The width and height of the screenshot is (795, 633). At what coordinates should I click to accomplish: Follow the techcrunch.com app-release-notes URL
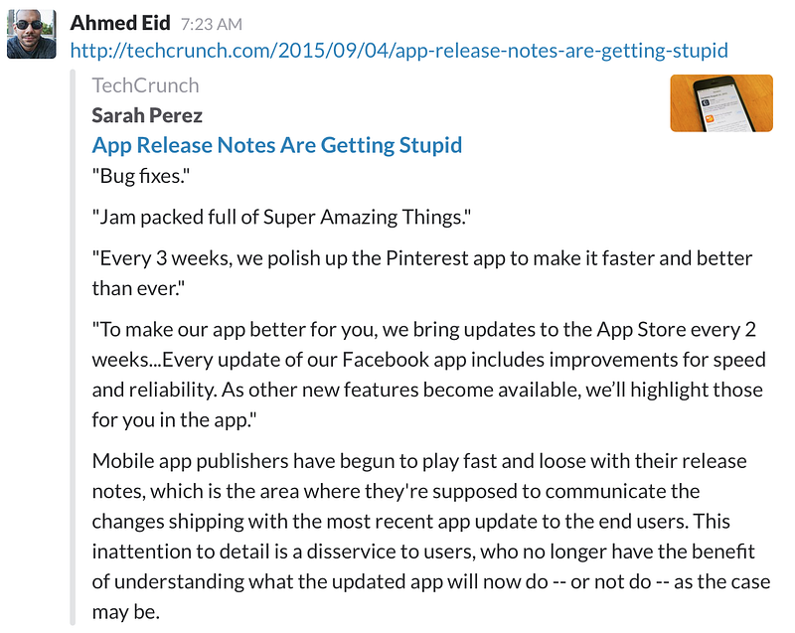[399, 50]
